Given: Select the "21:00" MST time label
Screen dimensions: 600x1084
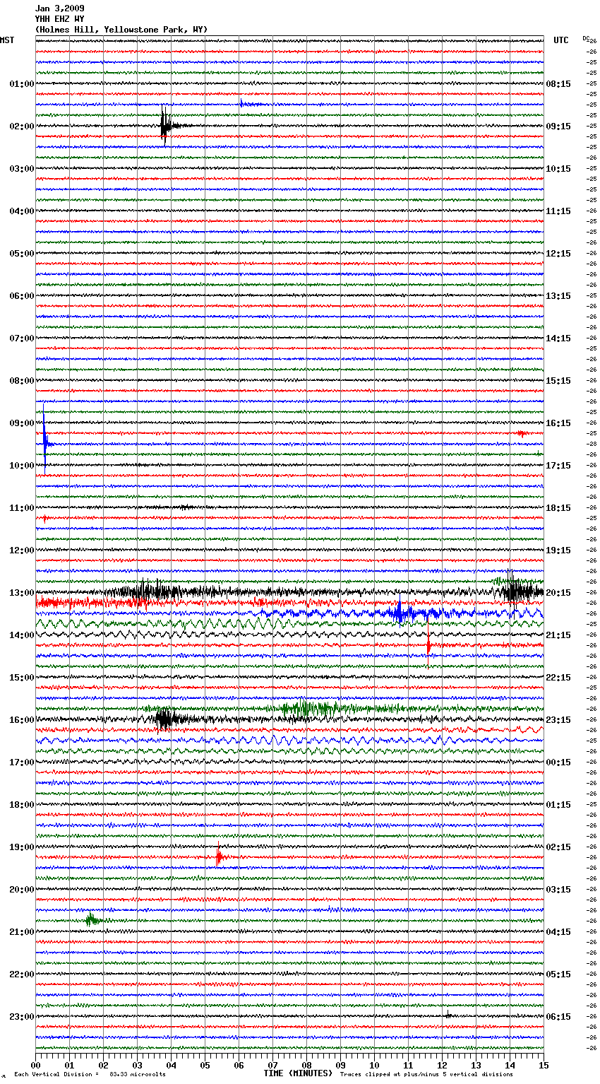Looking at the screenshot, I should coord(21,932).
